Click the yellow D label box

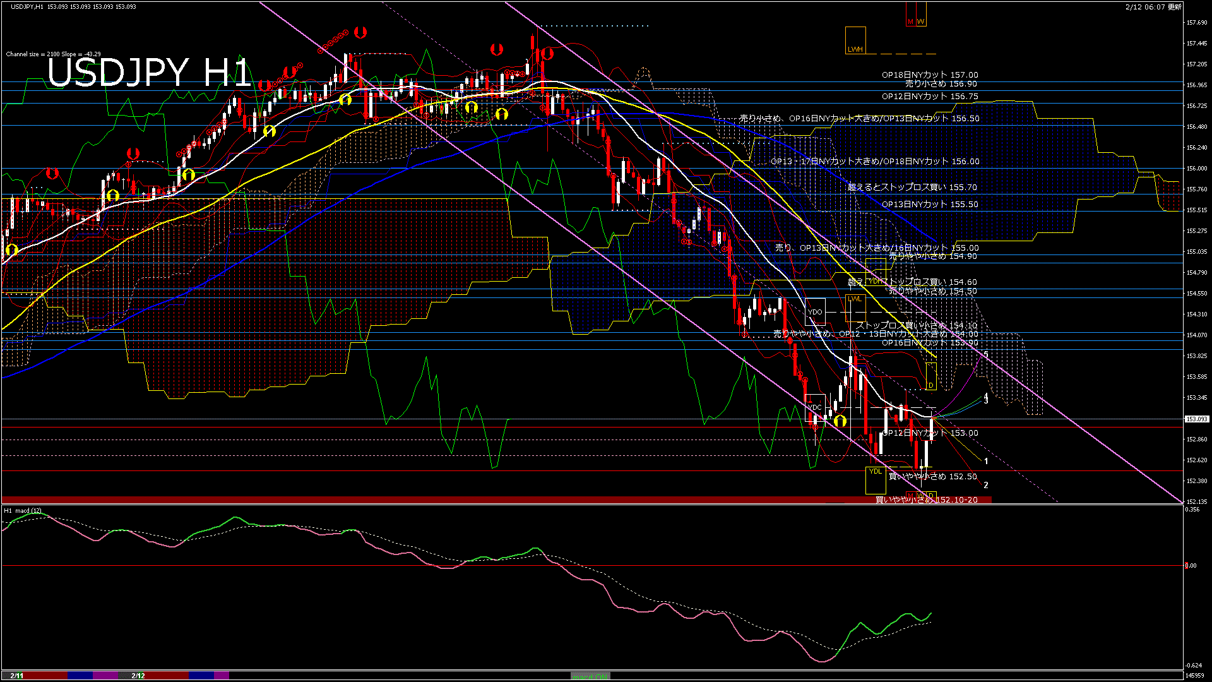[931, 376]
